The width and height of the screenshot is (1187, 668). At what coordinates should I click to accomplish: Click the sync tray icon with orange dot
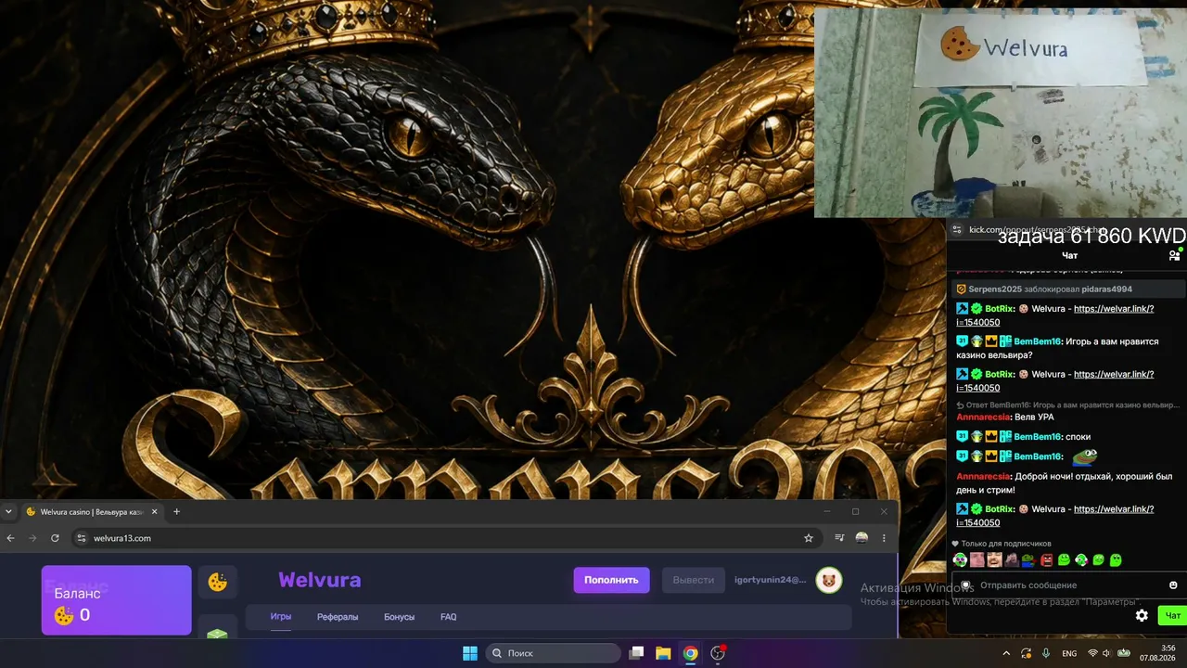[x=1027, y=653]
